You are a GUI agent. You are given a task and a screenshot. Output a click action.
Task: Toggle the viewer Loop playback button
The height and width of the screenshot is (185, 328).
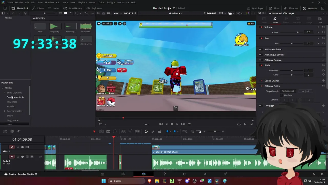189,124
